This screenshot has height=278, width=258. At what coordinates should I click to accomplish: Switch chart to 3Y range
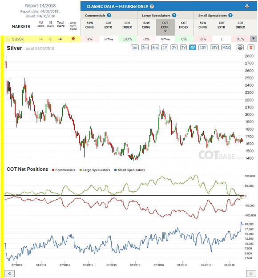[183, 48]
